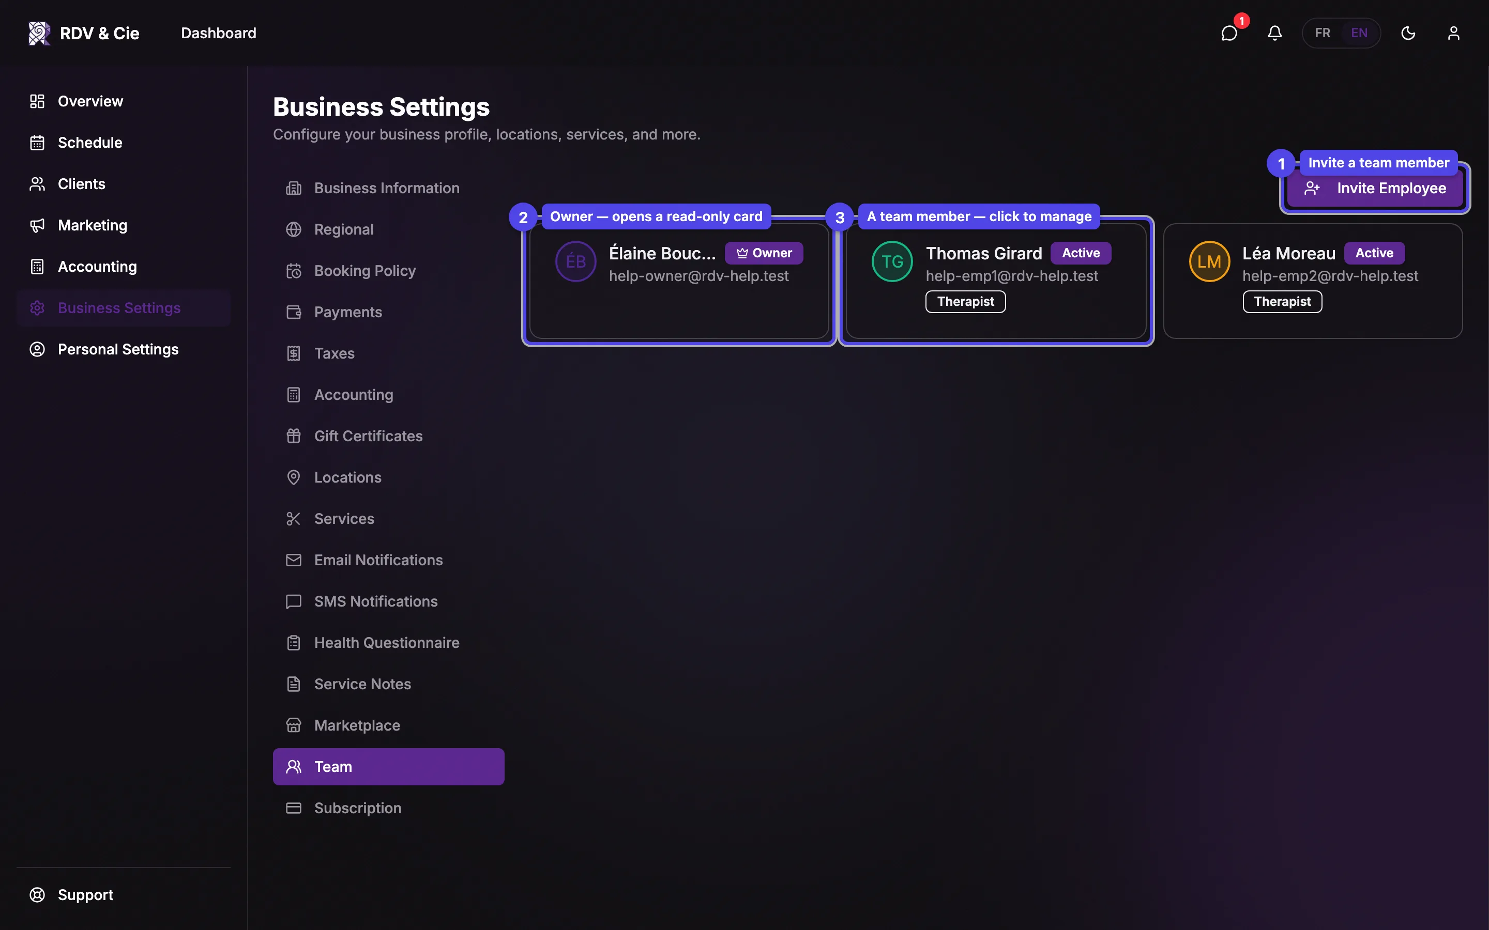Image resolution: width=1489 pixels, height=930 pixels.
Task: Click the ÉB avatar circle
Action: tap(575, 261)
